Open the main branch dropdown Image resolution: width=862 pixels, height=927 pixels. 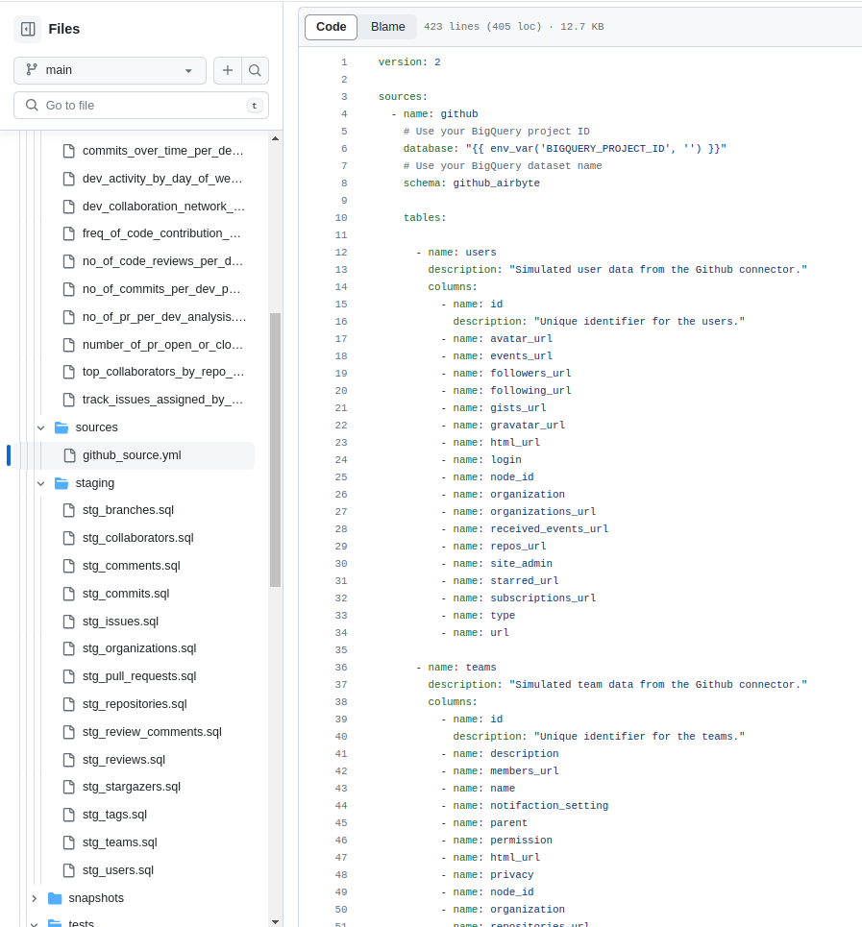point(109,70)
